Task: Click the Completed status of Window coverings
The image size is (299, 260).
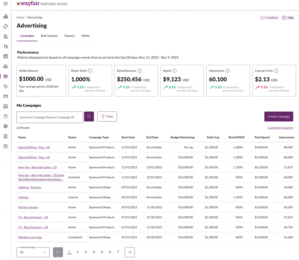Action: click(x=75, y=237)
